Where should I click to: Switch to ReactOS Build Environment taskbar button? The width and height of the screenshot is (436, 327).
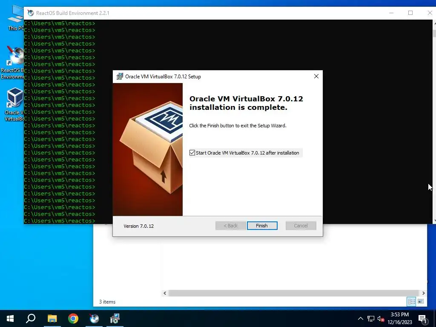point(94,318)
